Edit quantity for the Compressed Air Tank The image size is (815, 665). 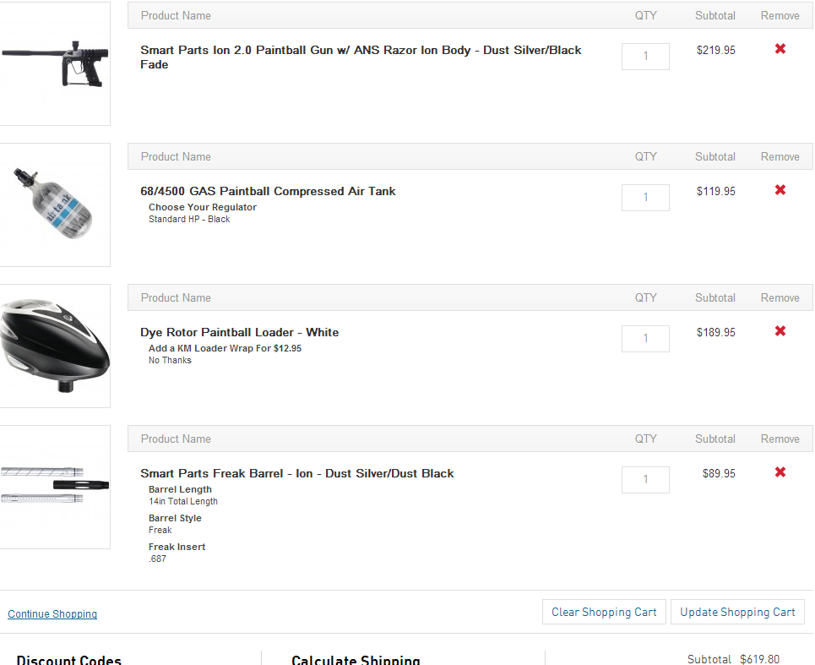pos(645,198)
